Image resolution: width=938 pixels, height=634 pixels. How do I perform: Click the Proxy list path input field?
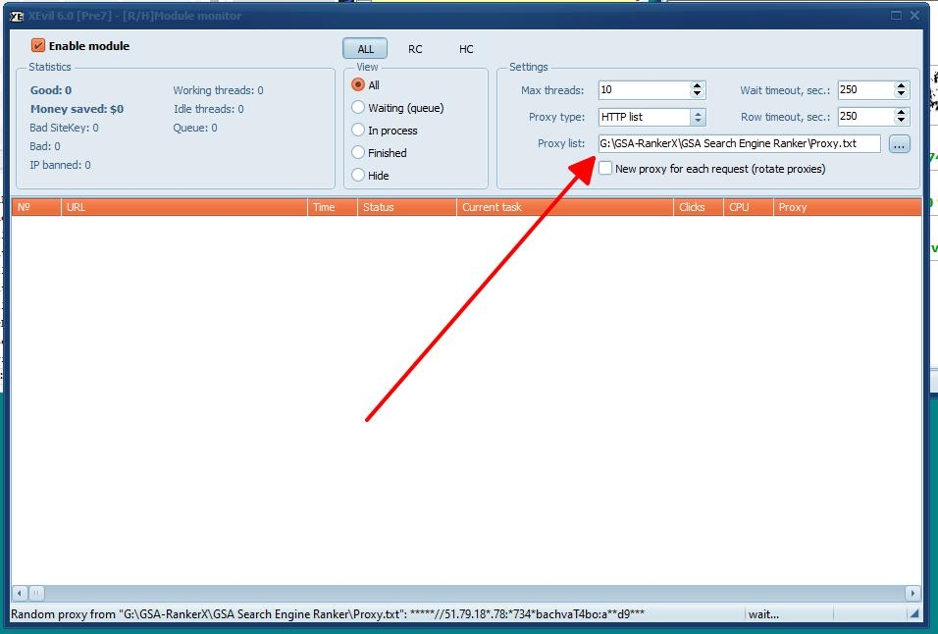738,144
